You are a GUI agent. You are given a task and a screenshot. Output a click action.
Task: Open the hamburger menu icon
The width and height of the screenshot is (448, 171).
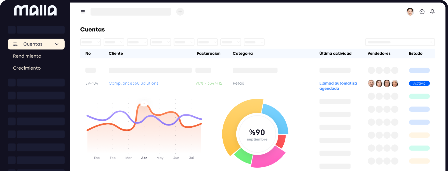point(83,12)
